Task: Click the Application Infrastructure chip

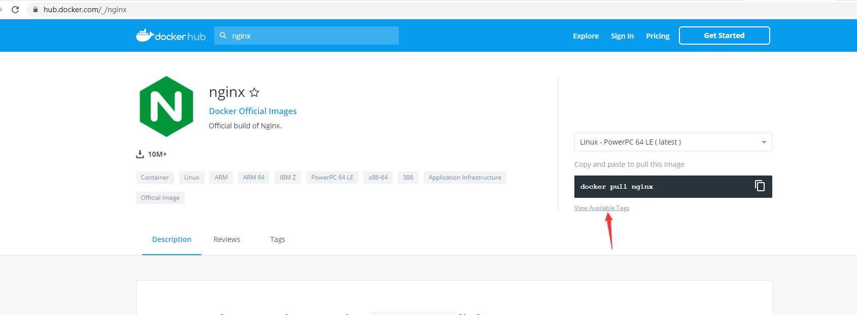Action: (x=465, y=178)
